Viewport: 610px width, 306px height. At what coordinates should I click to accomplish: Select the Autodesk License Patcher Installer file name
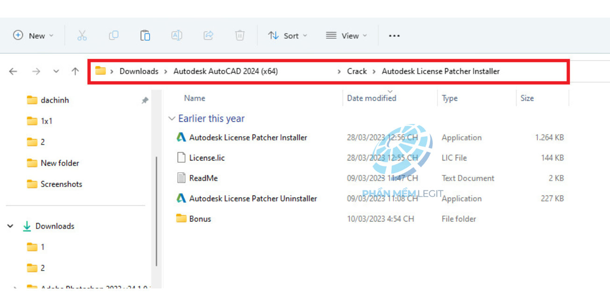click(x=248, y=138)
